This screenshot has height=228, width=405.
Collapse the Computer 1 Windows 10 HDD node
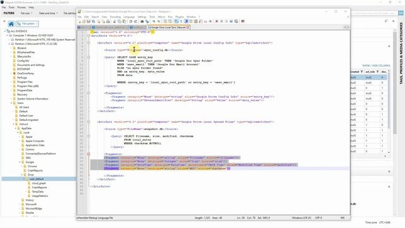click(x=7, y=35)
